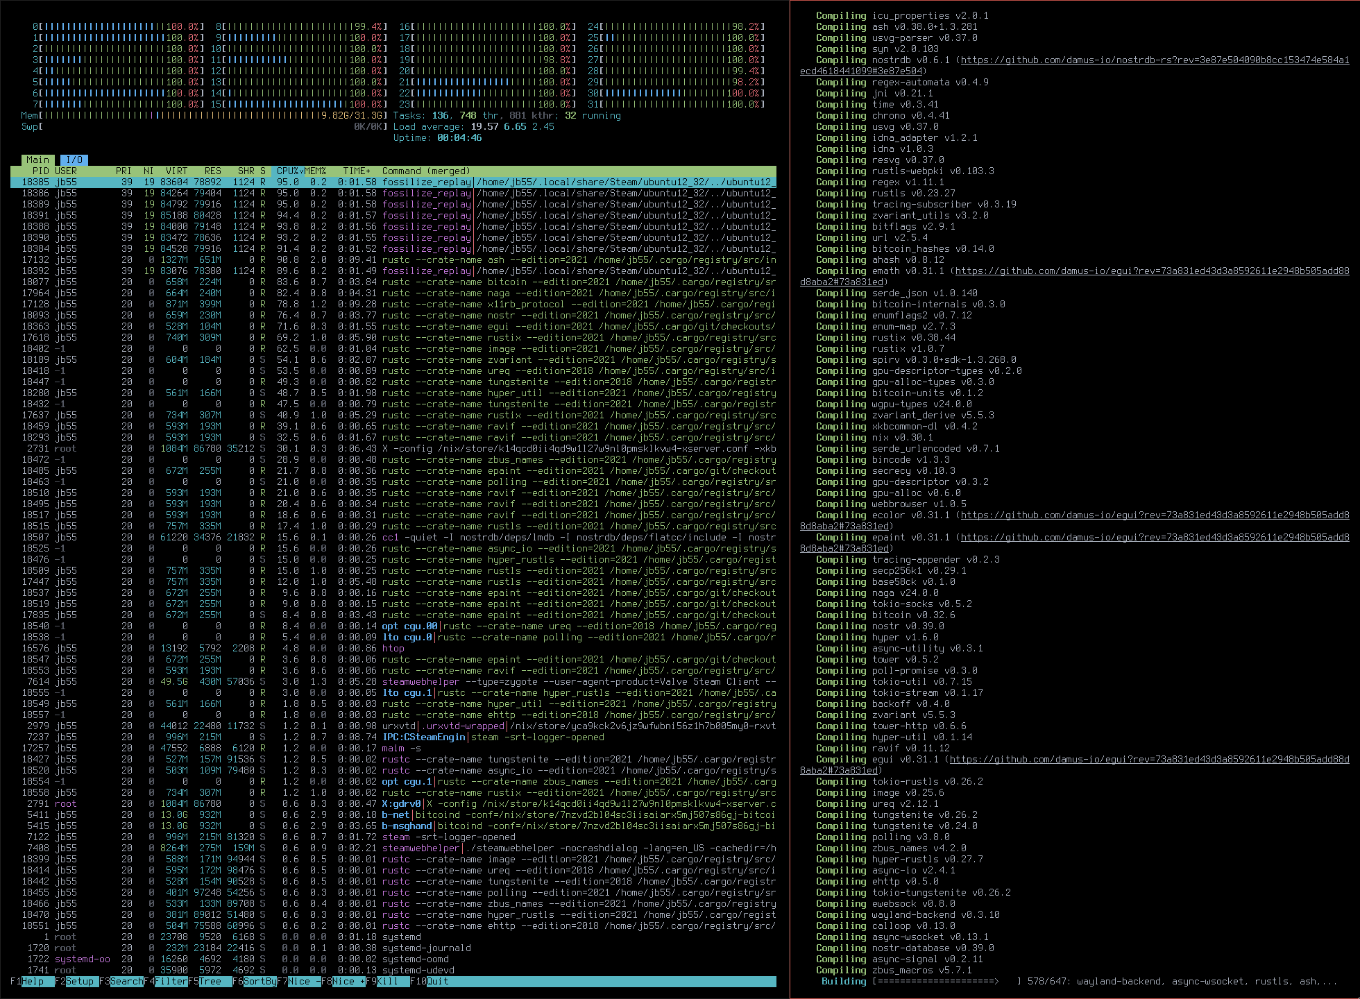1360x999 pixels.
Task: Select process 18077 rustc bitcoin
Action: click(393, 282)
